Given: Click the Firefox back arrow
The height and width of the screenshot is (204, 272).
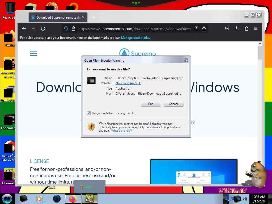Looking at the screenshot, I should 24,29.
